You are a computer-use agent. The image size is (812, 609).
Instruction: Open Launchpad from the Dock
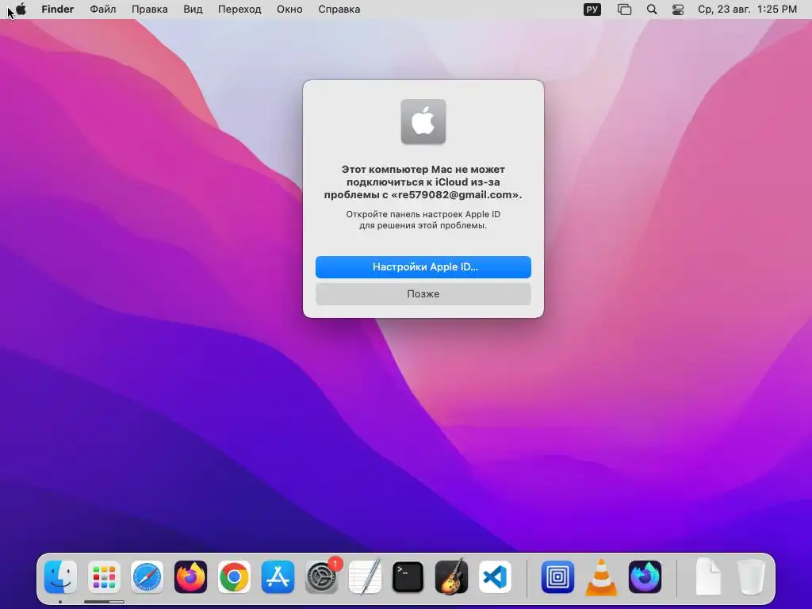104,576
